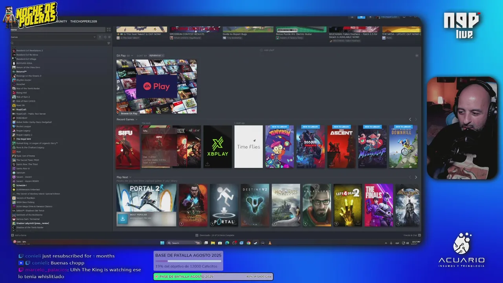Open the advanced filter options icon
Screen dimensions: 503x283
tap(109, 43)
